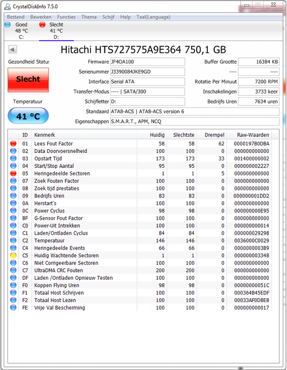Click the red icon for Lees Fout Factor
Viewport: 287px width, 370px height.
13,143
